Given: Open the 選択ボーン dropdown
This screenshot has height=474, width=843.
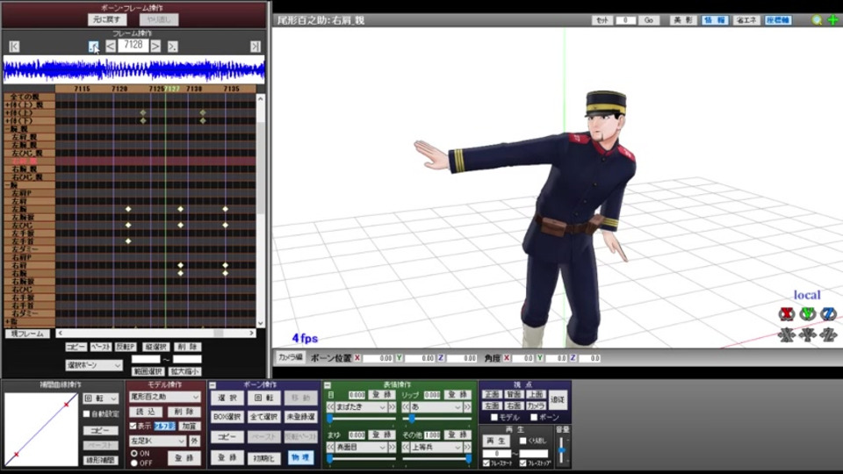Looking at the screenshot, I should [x=94, y=365].
